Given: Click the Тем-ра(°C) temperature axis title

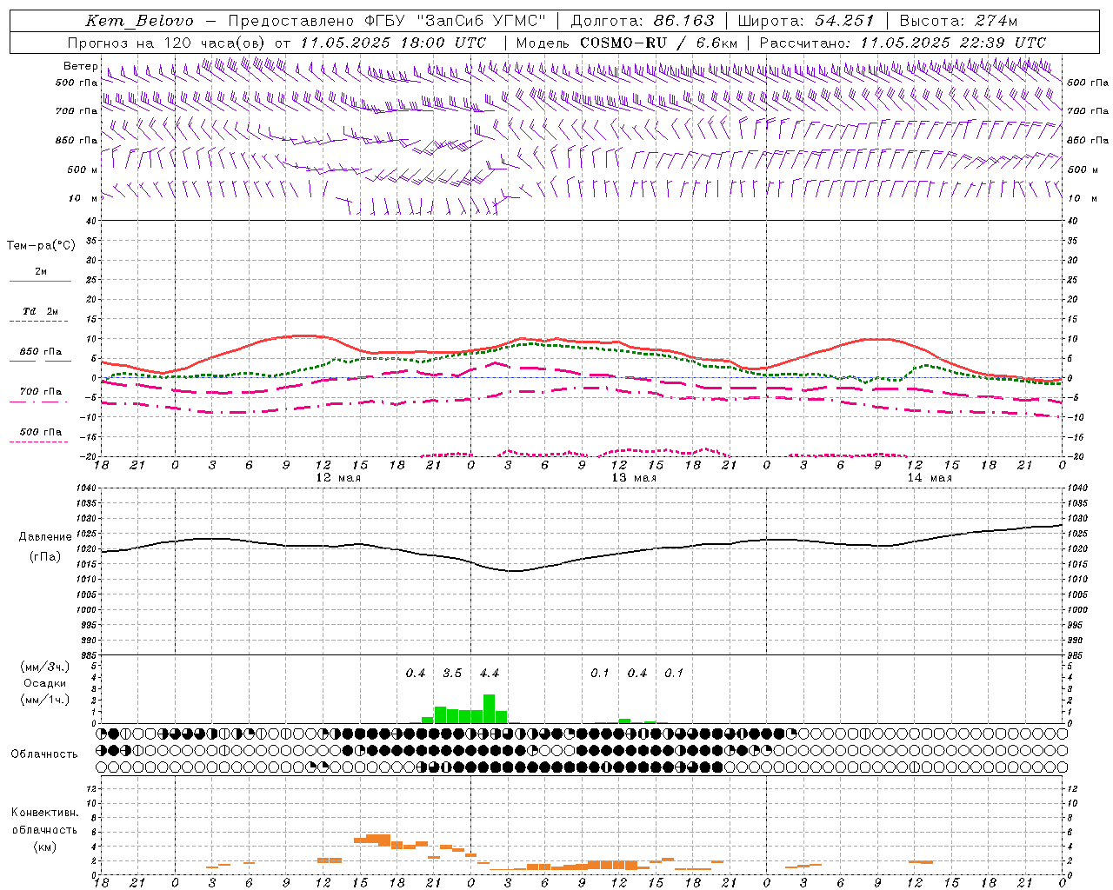Looking at the screenshot, I should point(41,246).
